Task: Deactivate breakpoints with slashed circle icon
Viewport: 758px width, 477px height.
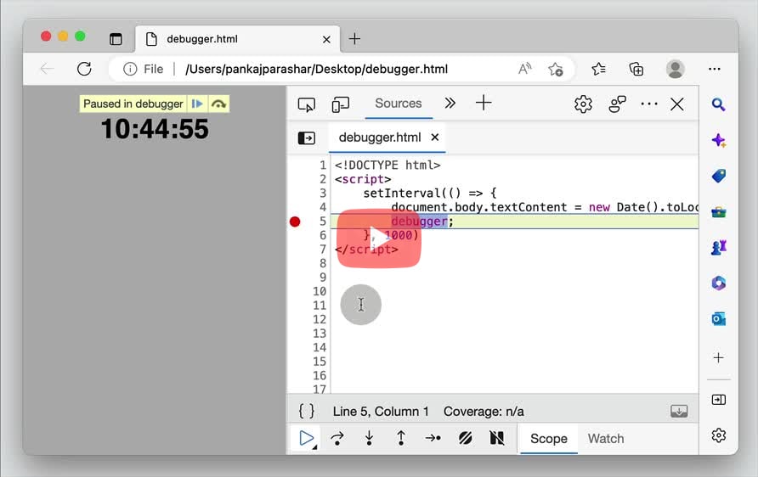Action: pos(465,438)
